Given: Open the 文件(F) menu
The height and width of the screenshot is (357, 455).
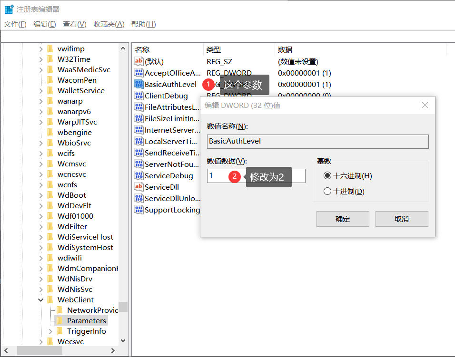Looking at the screenshot, I should click(15, 24).
